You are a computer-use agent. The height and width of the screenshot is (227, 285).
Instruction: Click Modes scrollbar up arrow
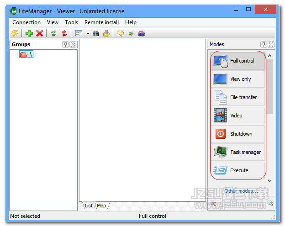[x=270, y=56]
